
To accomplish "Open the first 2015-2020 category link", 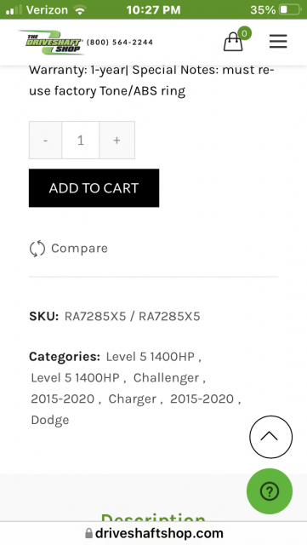I will pos(63,399).
